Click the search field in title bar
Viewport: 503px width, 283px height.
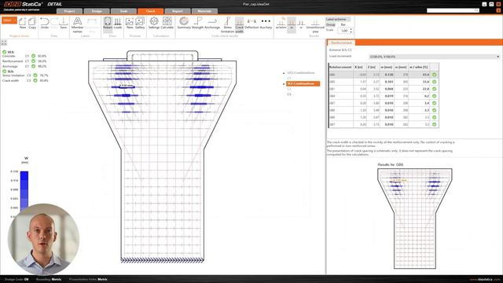click(x=453, y=10)
